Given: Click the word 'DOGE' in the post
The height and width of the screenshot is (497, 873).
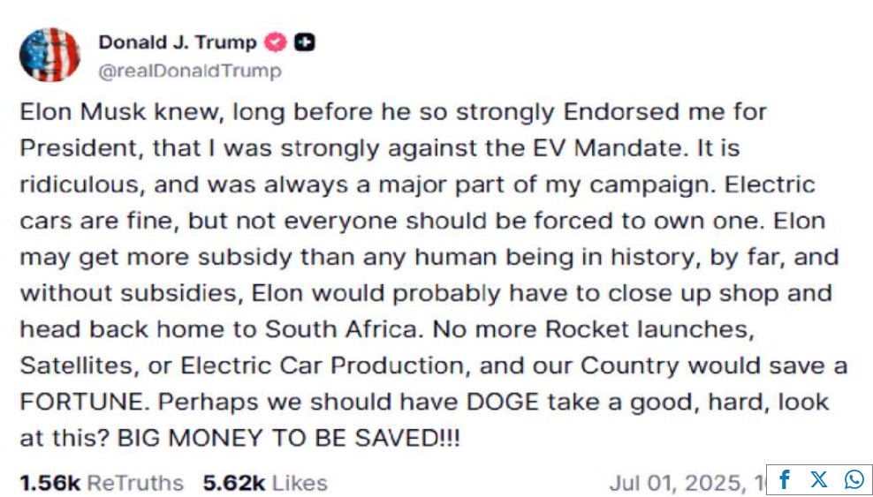Looking at the screenshot, I should tap(503, 403).
